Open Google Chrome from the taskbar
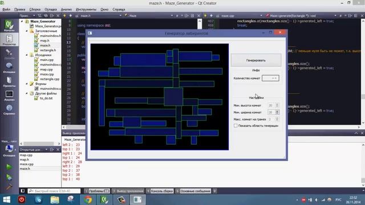The height and width of the screenshot is (205, 365). pos(88,200)
